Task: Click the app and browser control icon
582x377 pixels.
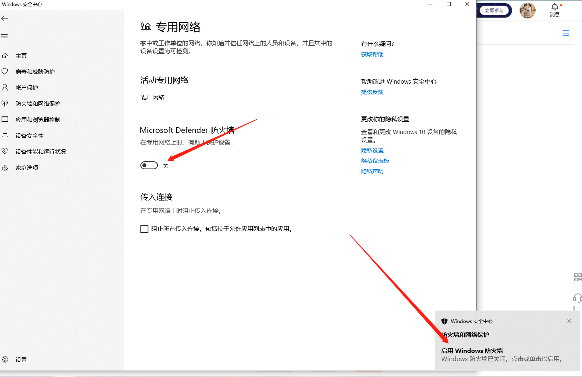Action: [5, 119]
